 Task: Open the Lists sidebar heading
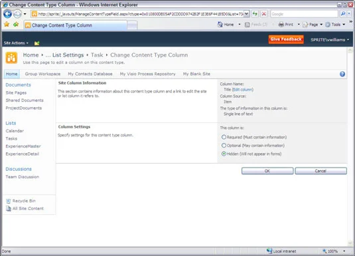pos(11,123)
